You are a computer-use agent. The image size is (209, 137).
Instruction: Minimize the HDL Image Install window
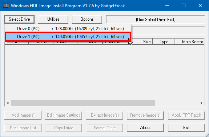tap(167, 5)
